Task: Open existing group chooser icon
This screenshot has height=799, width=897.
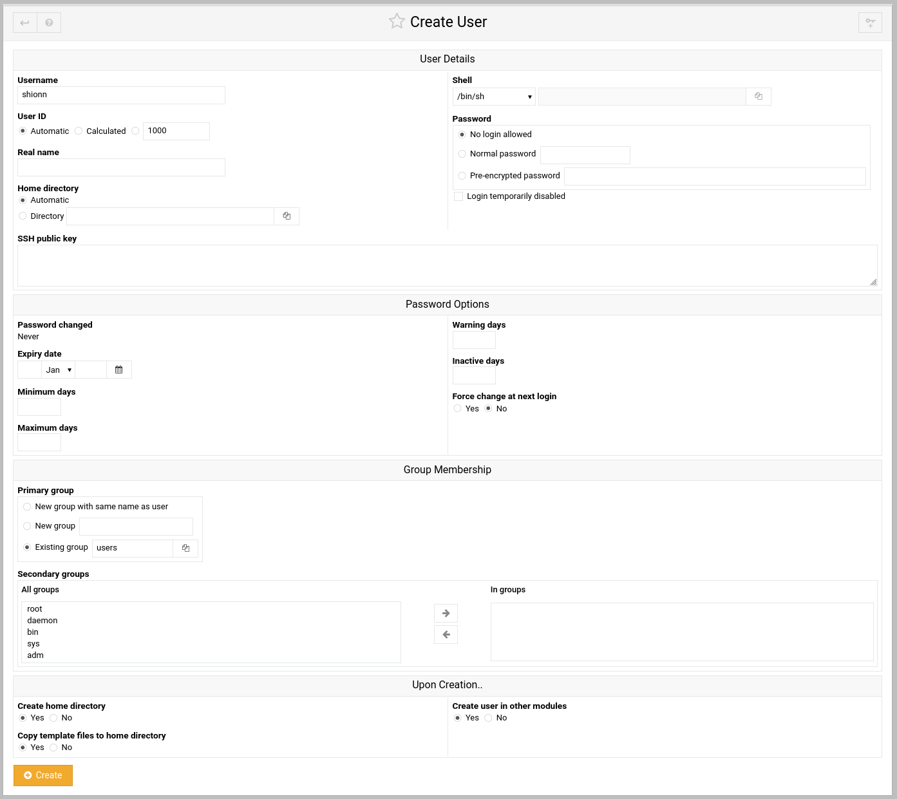Action: tap(185, 548)
